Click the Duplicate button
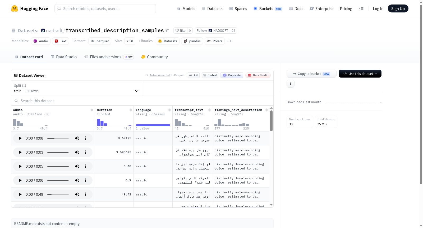This screenshot has width=423, height=228. [232, 75]
